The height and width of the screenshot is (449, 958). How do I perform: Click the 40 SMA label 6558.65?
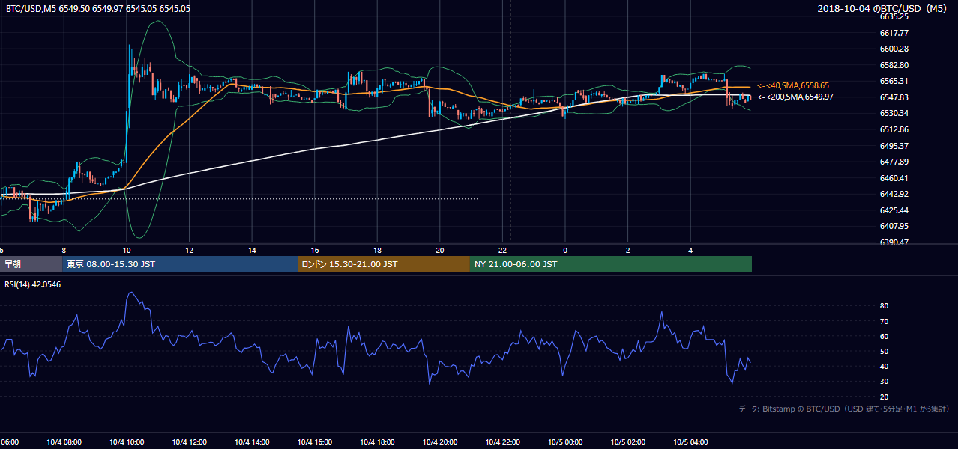pos(793,86)
